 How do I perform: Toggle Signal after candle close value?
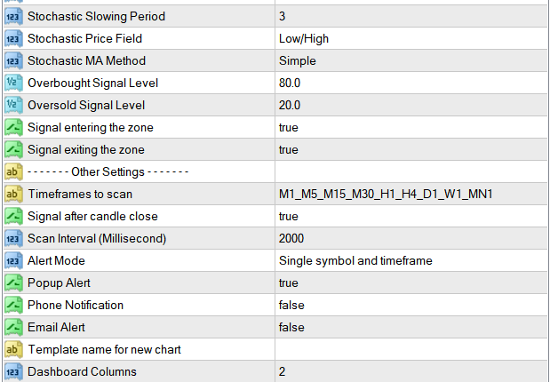click(288, 217)
